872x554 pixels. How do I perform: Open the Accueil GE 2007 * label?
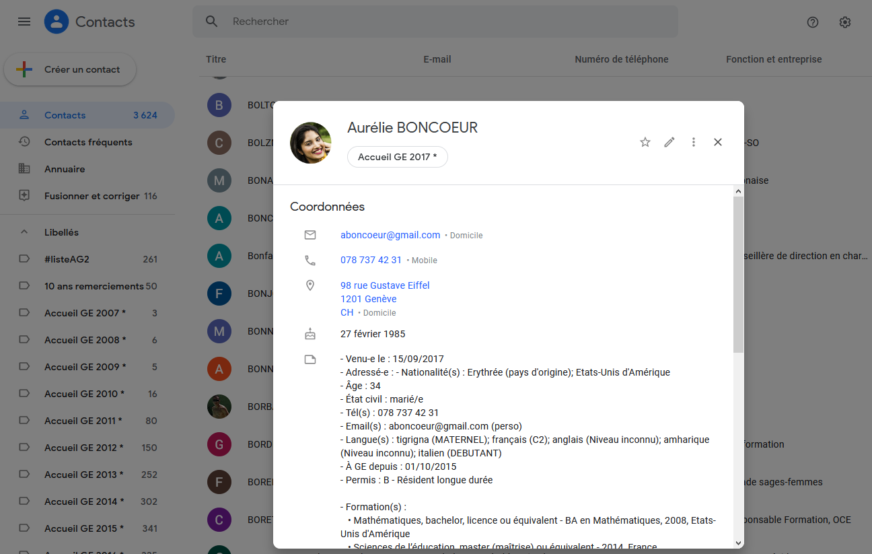pos(87,313)
